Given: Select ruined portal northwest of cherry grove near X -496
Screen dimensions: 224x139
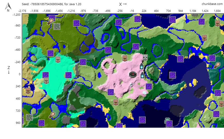Looking at the screenshot, I should (108, 50).
